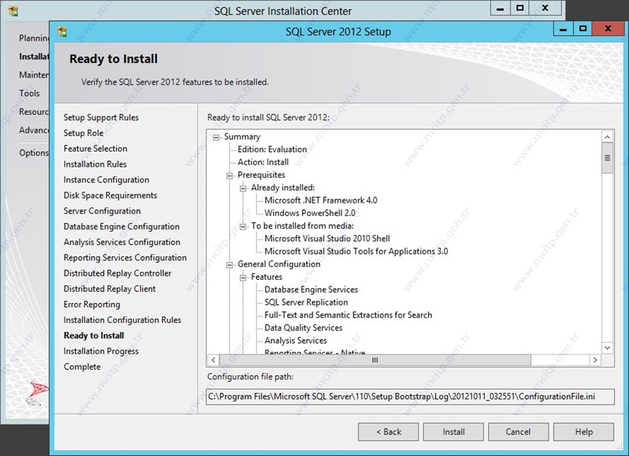Image resolution: width=629 pixels, height=456 pixels.
Task: Select SQL Server Replication tree row
Action: pyautogui.click(x=306, y=303)
